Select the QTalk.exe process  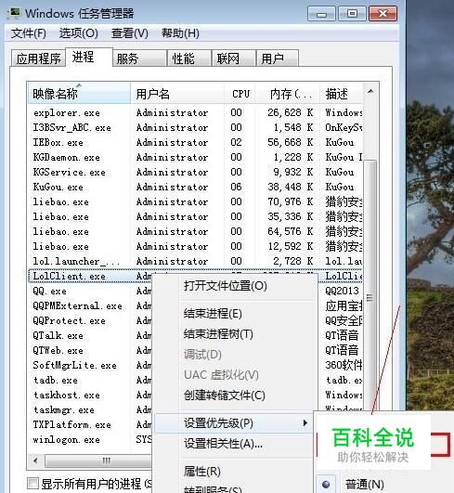(90, 335)
